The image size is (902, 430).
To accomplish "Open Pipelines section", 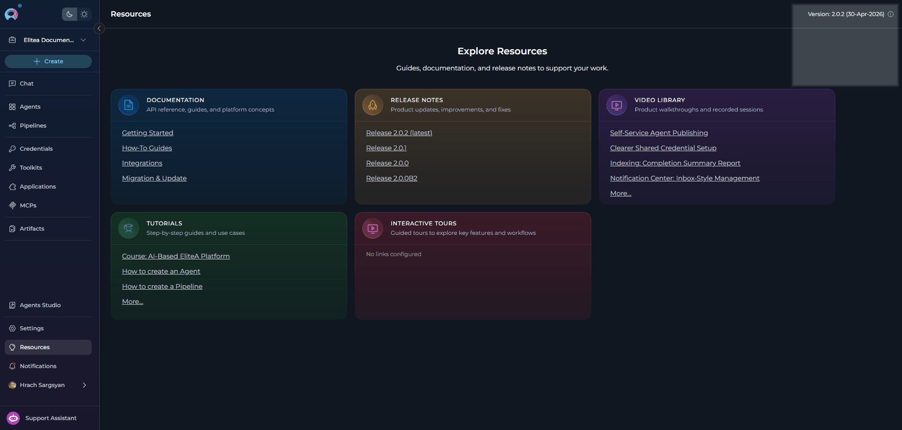I will pos(33,126).
